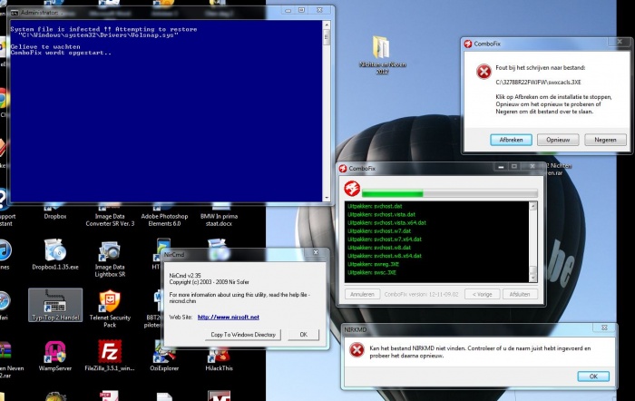This screenshot has width=635, height=401.
Task: Launch the HijackThis shortcut
Action: (220, 358)
